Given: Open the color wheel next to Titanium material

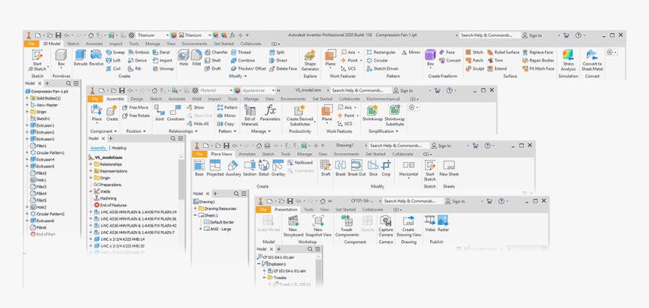Looking at the screenshot, I should point(174,35).
